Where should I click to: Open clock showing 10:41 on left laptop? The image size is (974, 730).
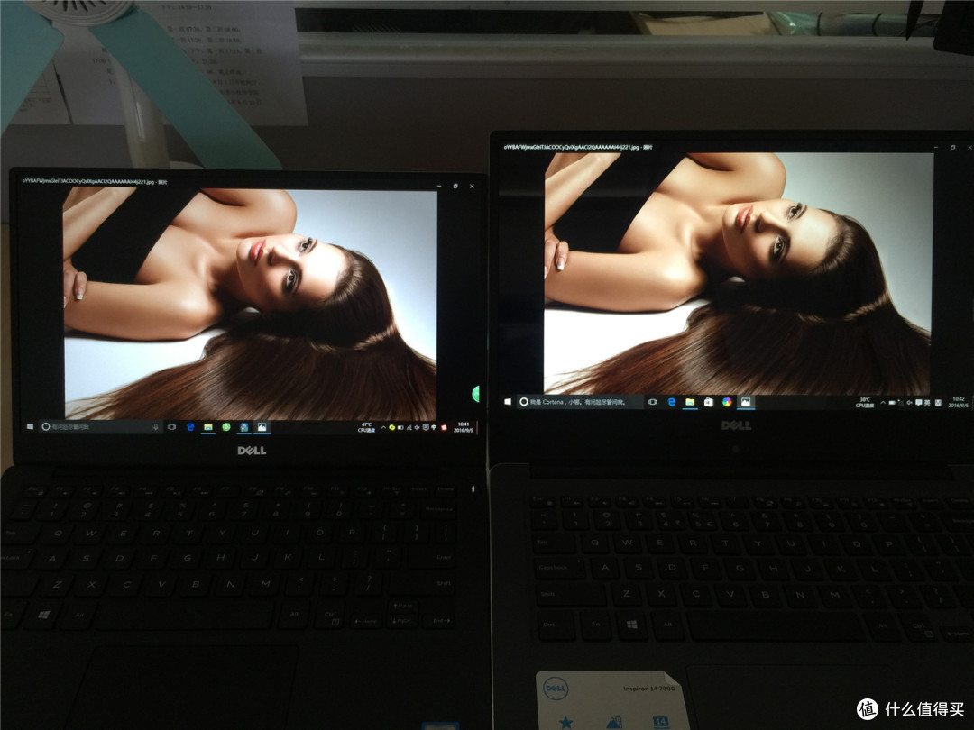[x=464, y=428]
